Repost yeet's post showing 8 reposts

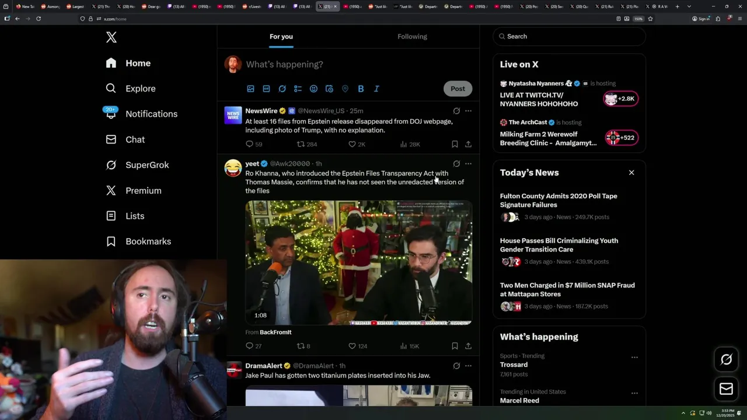click(x=303, y=346)
